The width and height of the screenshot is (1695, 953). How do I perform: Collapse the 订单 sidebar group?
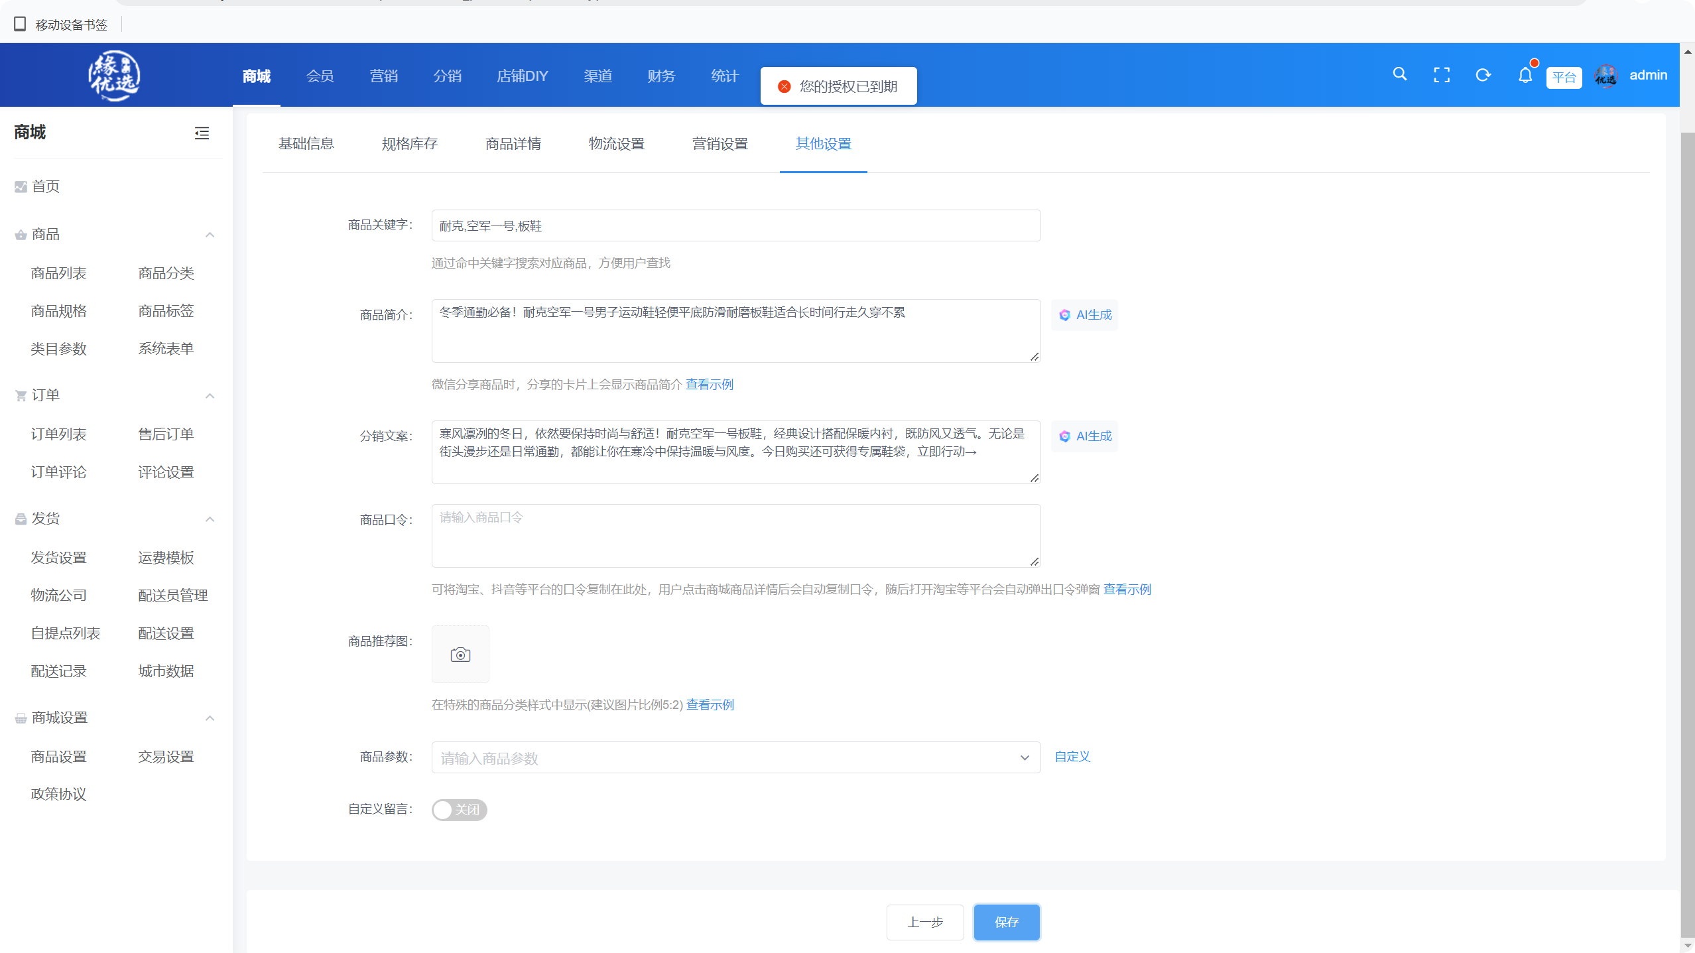(x=210, y=396)
